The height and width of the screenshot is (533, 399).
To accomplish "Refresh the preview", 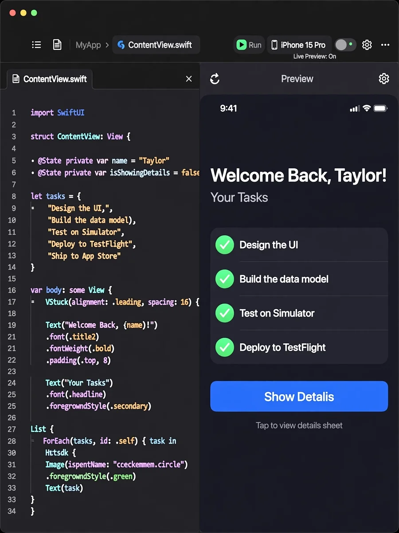I will [215, 79].
